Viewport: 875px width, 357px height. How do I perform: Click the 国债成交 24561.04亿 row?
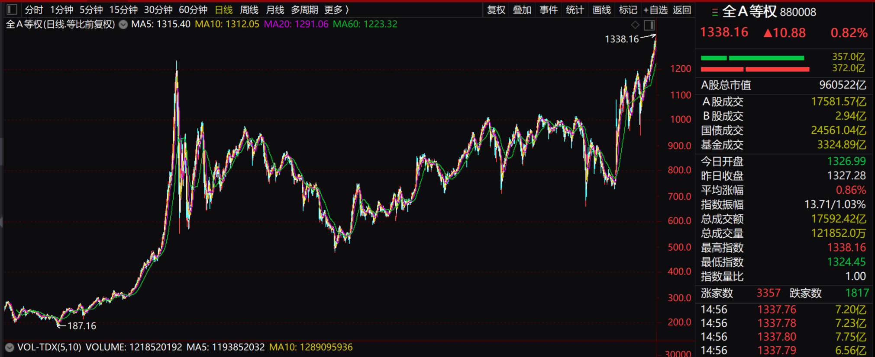784,130
